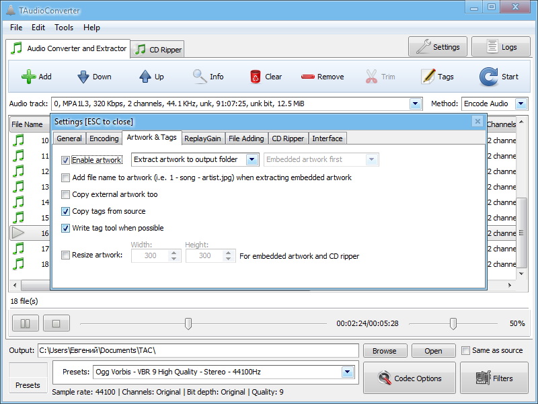Select music note icon of row 18
Viewport: 538px width, 404px height.
19,264
